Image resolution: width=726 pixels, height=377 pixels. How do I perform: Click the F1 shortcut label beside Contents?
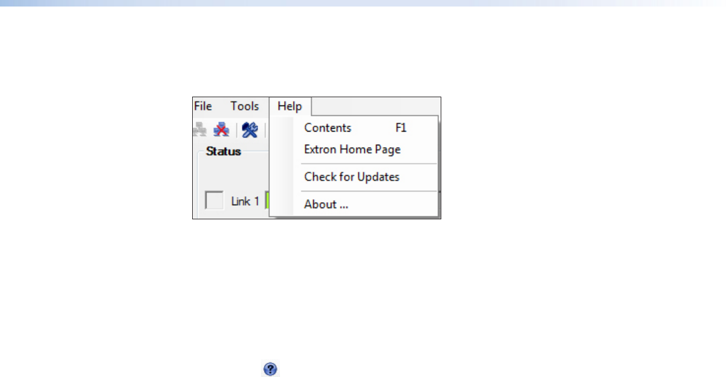click(401, 128)
